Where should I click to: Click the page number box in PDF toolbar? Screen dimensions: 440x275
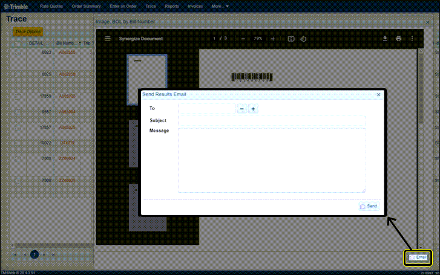coord(214,39)
